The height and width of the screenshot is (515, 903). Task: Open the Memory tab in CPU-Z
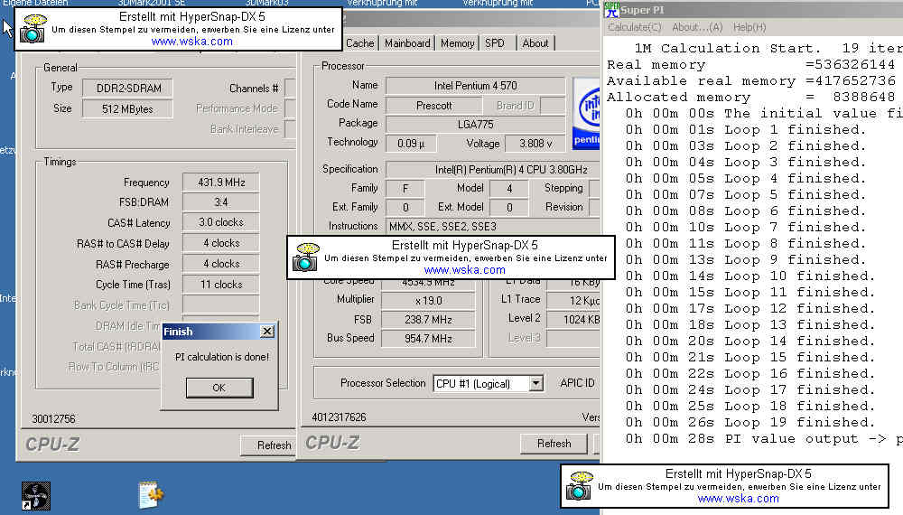tap(457, 43)
